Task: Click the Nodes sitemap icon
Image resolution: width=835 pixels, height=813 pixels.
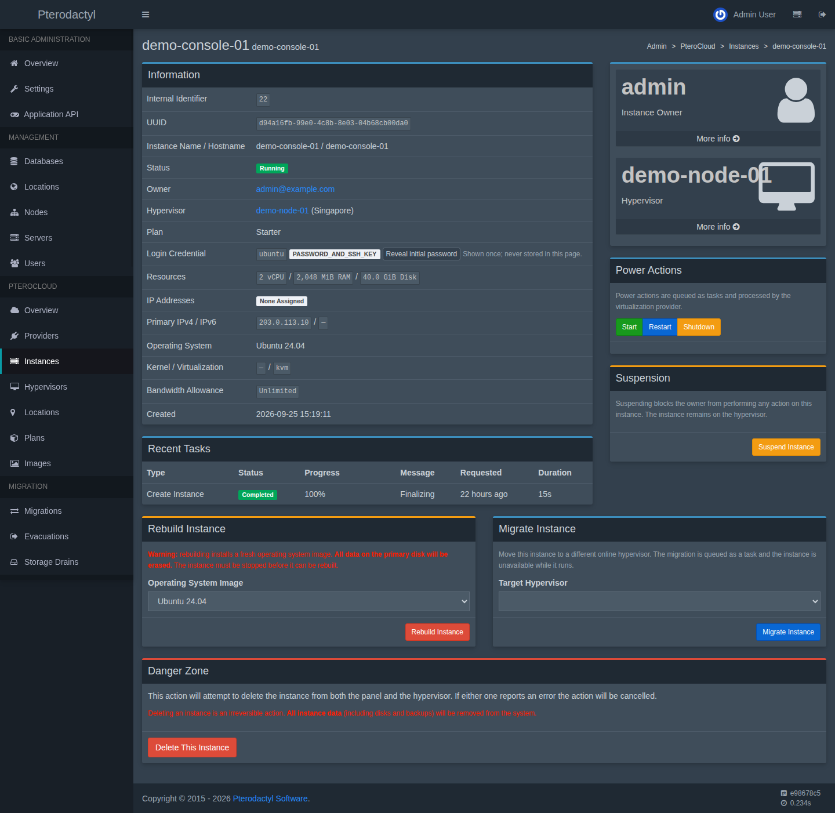Action: [14, 212]
